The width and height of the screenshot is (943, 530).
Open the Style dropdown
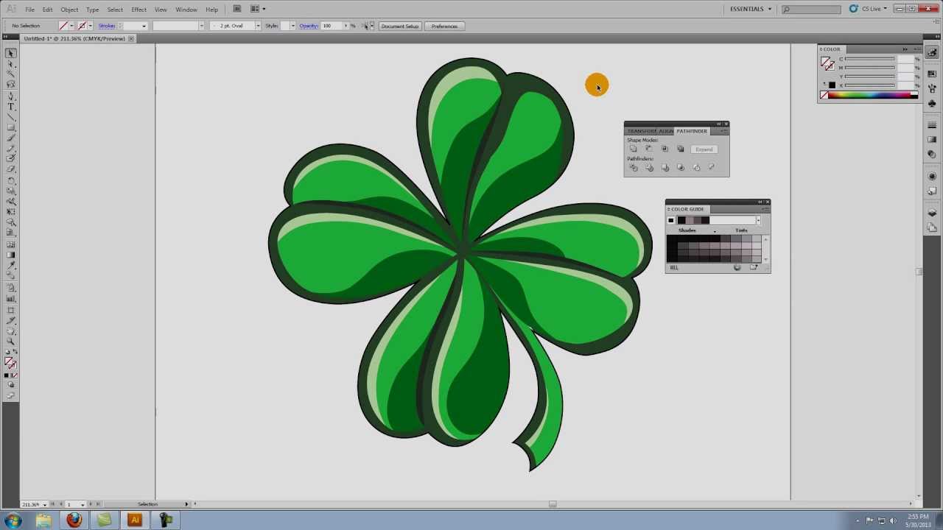292,26
